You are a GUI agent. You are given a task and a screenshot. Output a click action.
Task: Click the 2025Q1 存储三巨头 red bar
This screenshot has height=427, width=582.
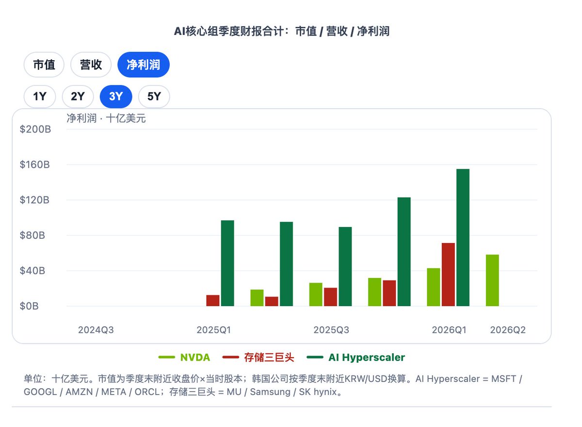pyautogui.click(x=213, y=301)
